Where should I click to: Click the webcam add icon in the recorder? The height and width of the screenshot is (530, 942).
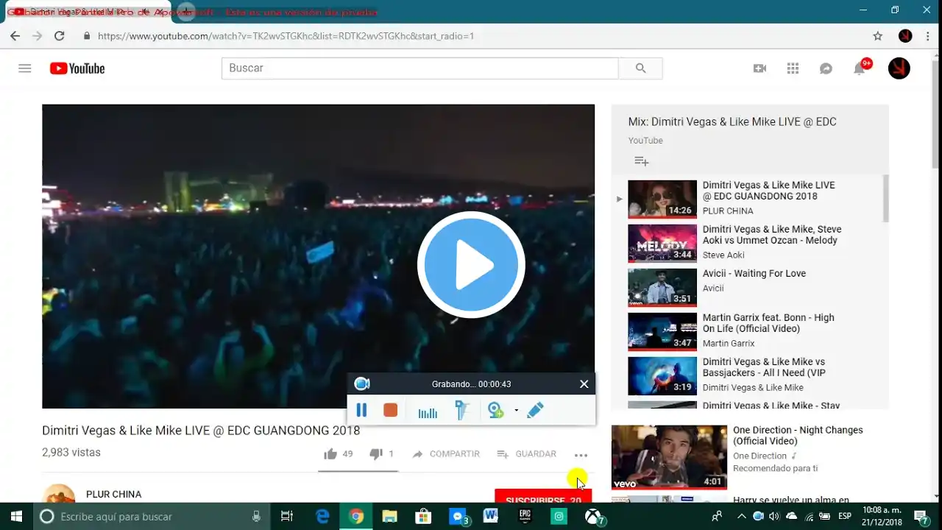click(496, 410)
